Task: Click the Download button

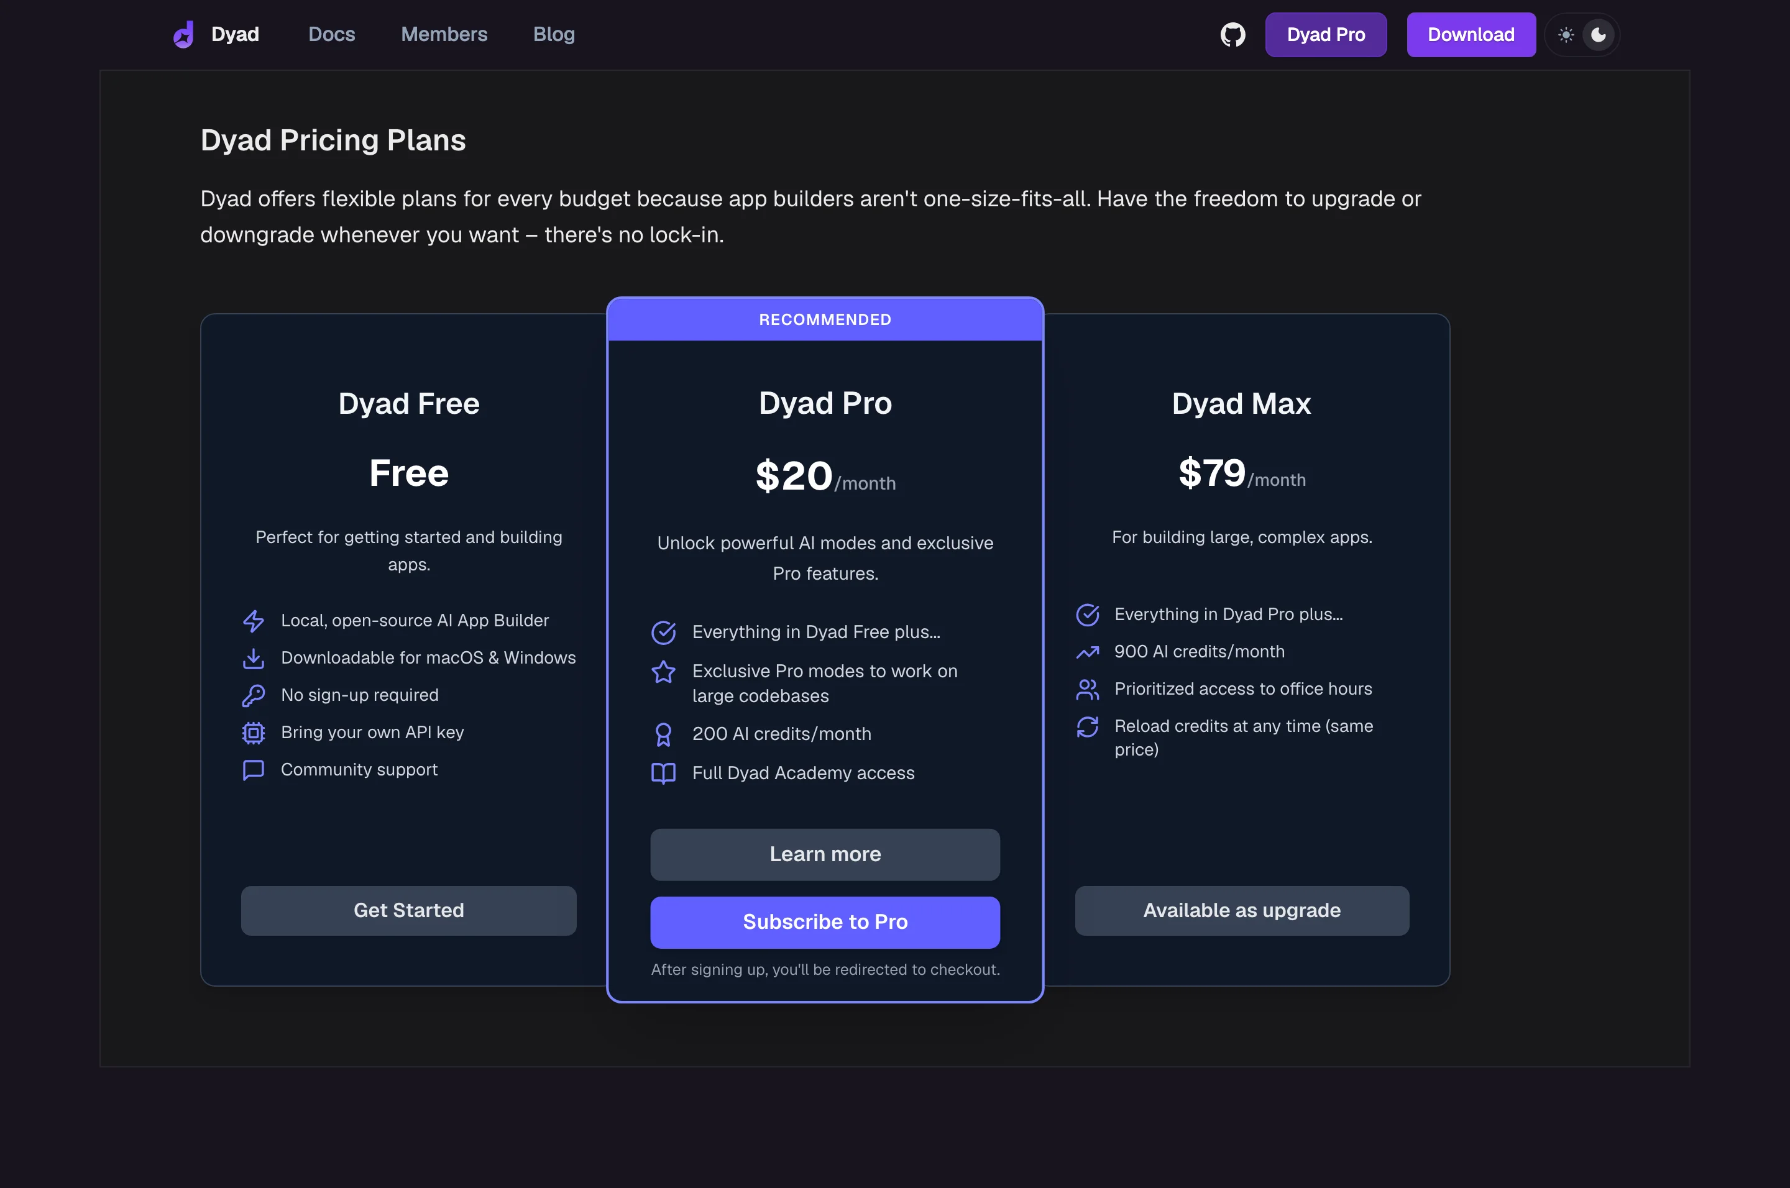Action: 1471,35
